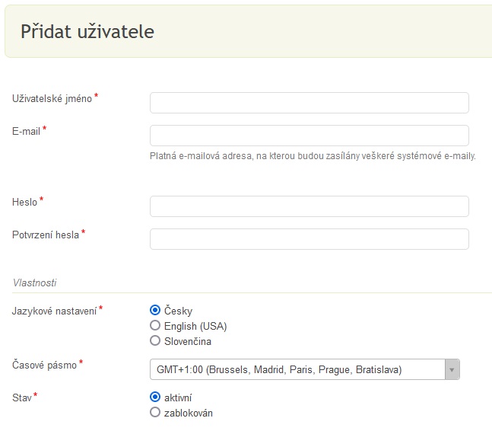The width and height of the screenshot is (492, 431).
Task: Focus the E-mail text field
Action: (x=309, y=136)
